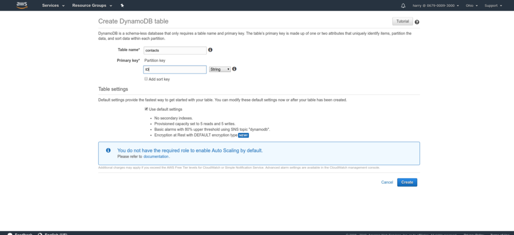Click the AWS logo home icon
514x235 pixels.
point(22,5)
